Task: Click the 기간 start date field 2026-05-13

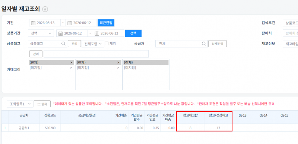Action: click(45, 23)
